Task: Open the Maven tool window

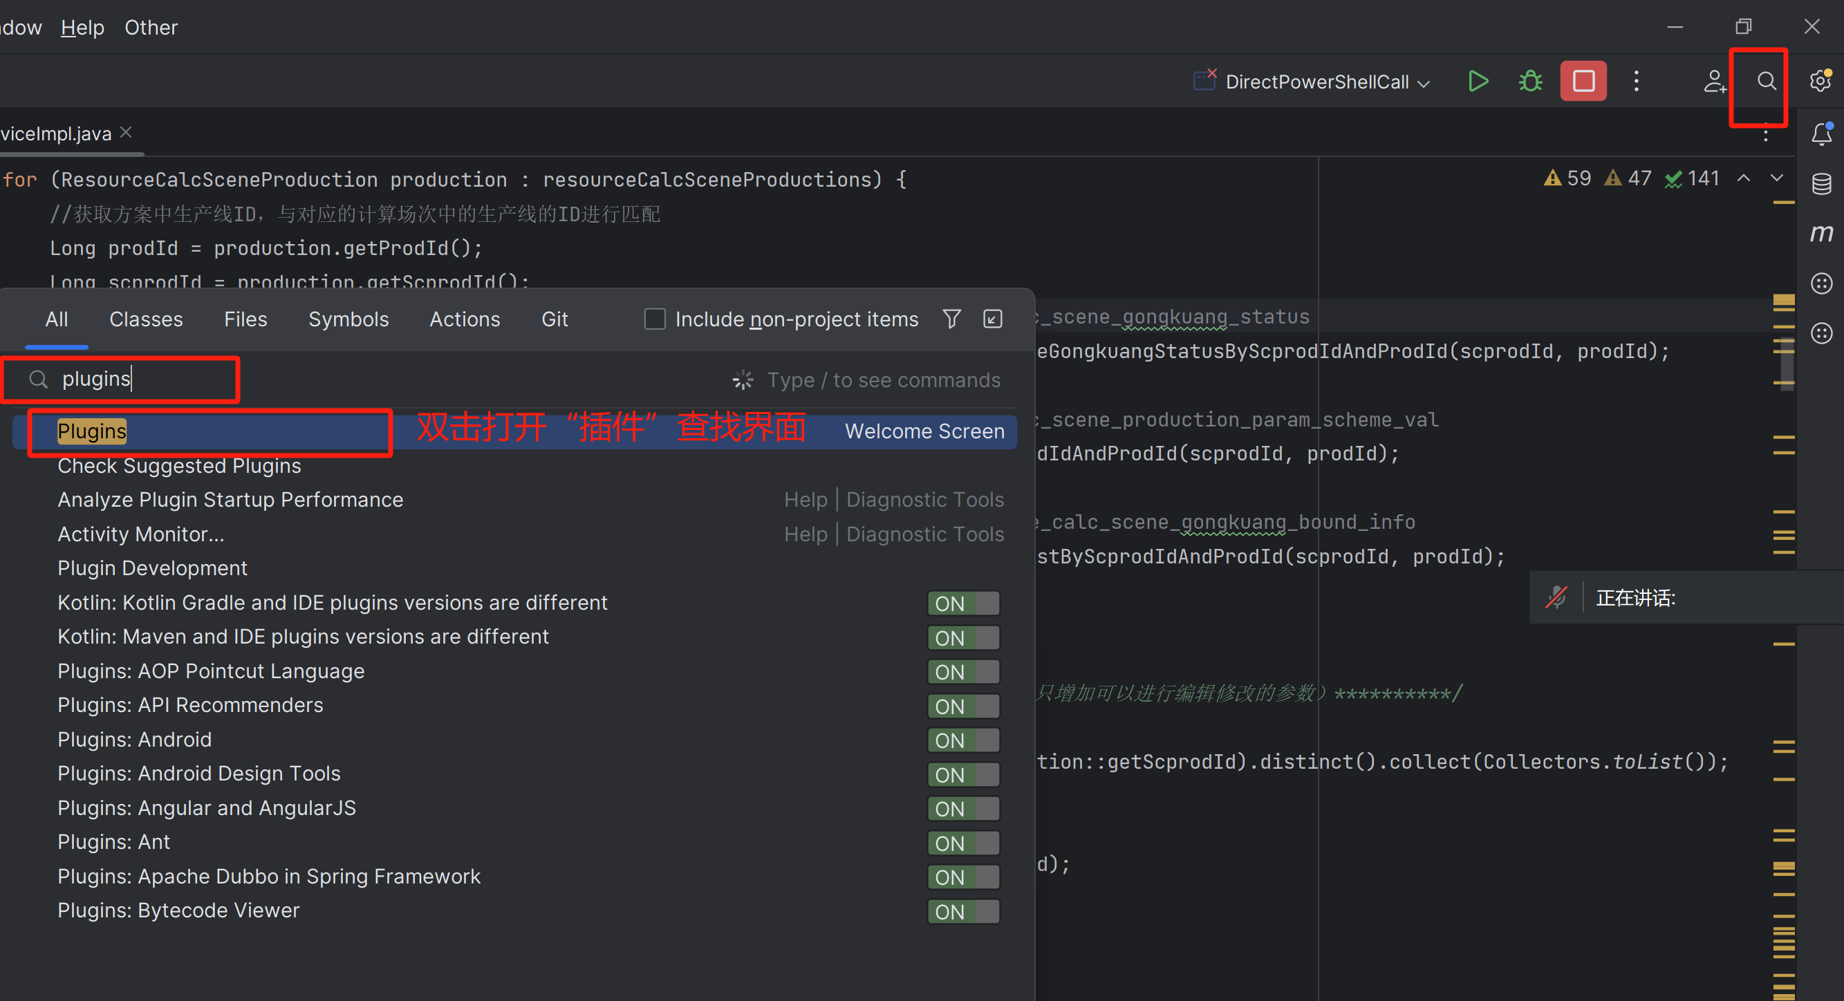Action: [x=1823, y=232]
